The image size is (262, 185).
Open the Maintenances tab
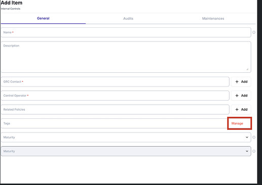point(213,19)
